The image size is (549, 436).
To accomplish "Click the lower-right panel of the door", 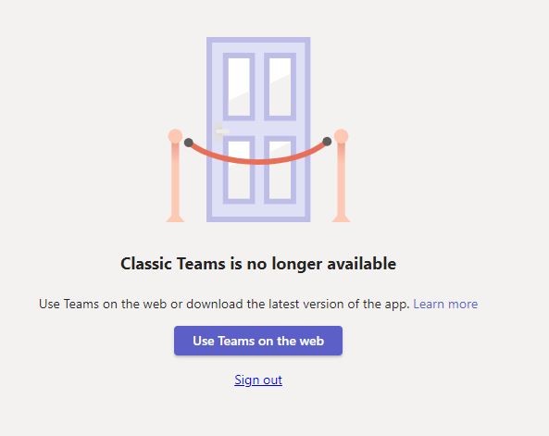I will (x=280, y=169).
